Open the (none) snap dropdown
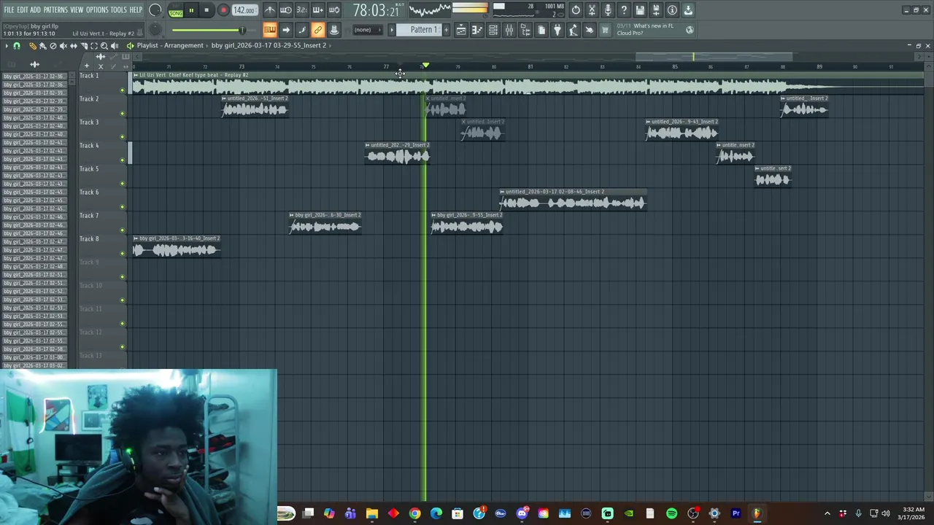The width and height of the screenshot is (934, 525). pos(367,30)
